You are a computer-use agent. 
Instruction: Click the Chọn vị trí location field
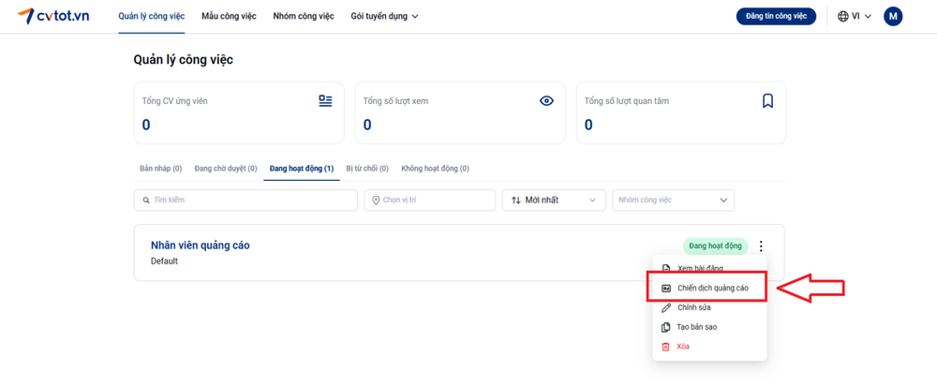[429, 201]
